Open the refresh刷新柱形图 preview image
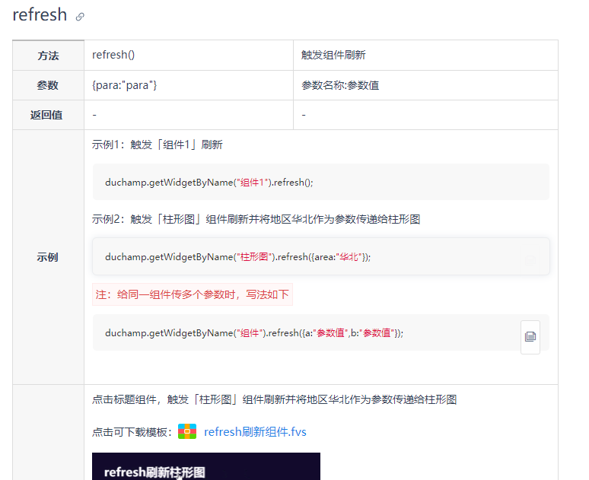589x480 pixels. [206, 466]
